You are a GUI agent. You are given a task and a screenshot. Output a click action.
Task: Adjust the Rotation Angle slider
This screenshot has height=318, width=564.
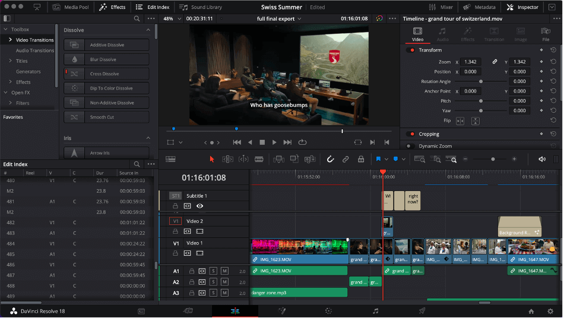tap(480, 81)
